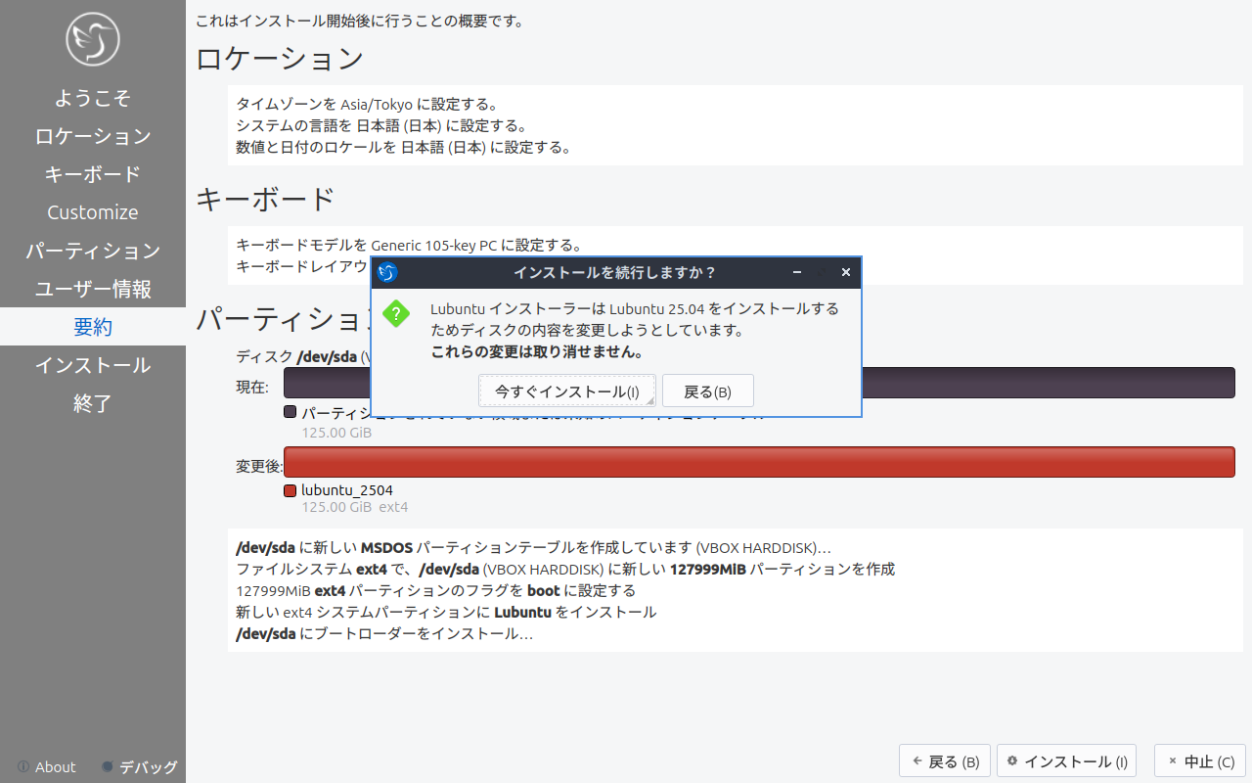
Task: Click the dark legend swatch under 現在 bar
Action: 290,412
